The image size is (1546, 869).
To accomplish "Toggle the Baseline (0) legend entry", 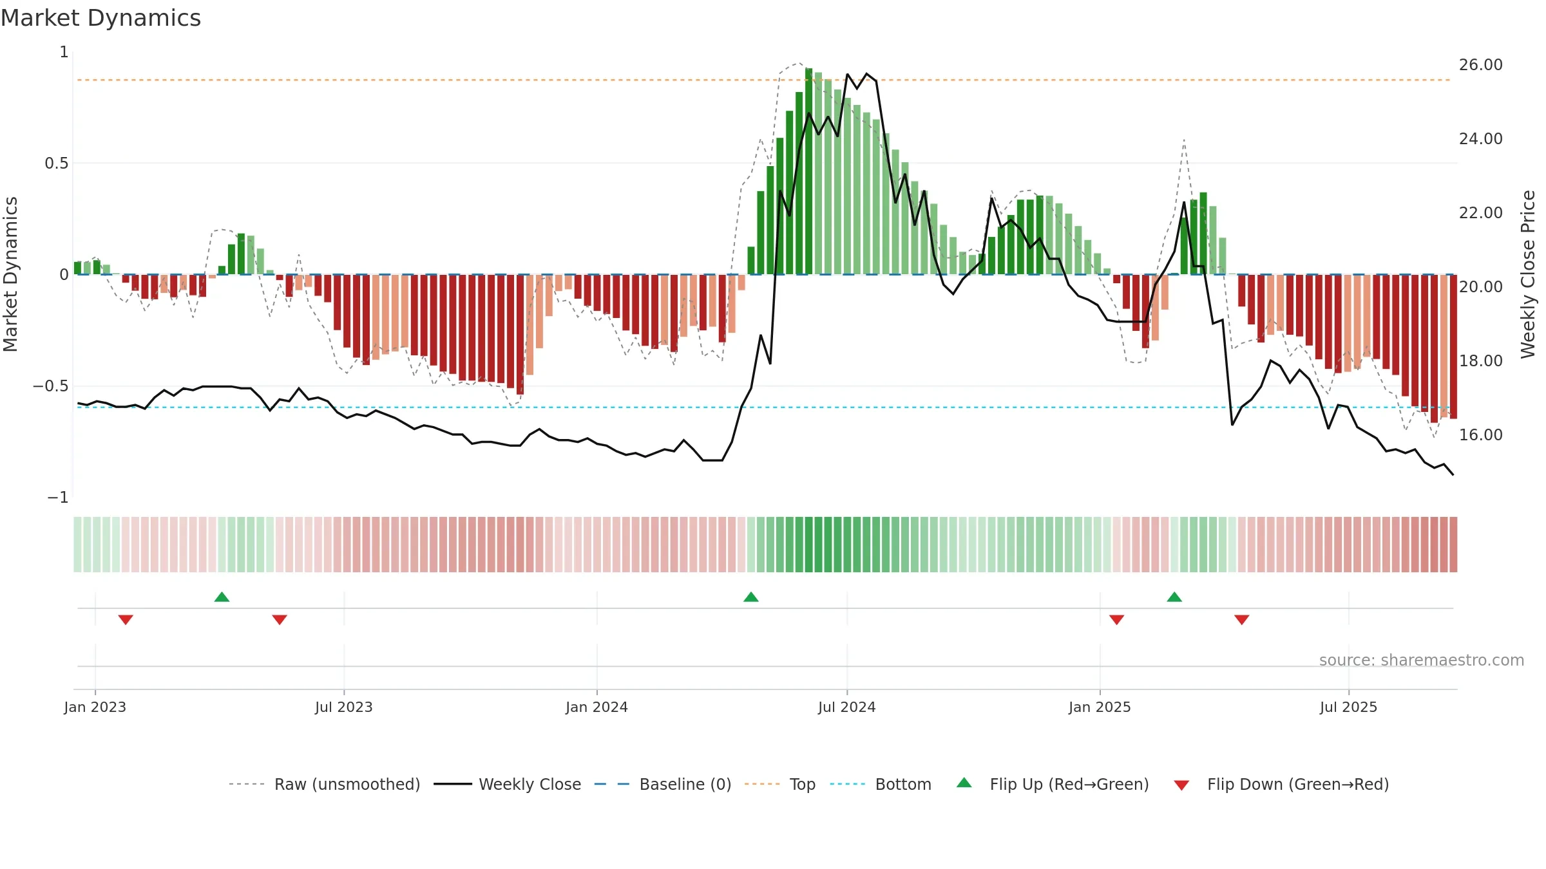I will 662,784.
